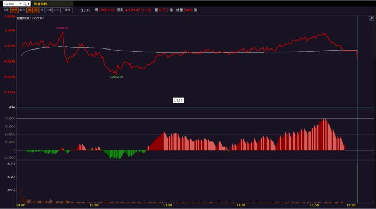Click the small button left of 分價

click(x=42, y=9)
